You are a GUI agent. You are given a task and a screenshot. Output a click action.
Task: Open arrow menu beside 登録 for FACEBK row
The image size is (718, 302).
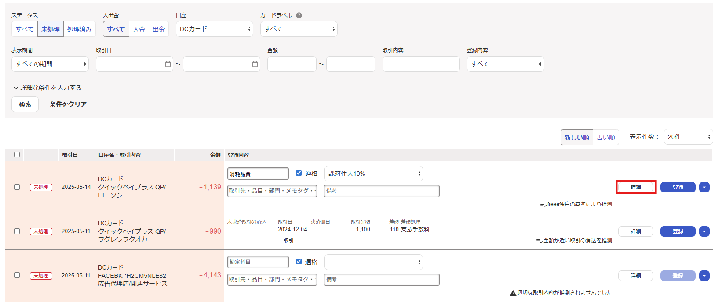[704, 276]
